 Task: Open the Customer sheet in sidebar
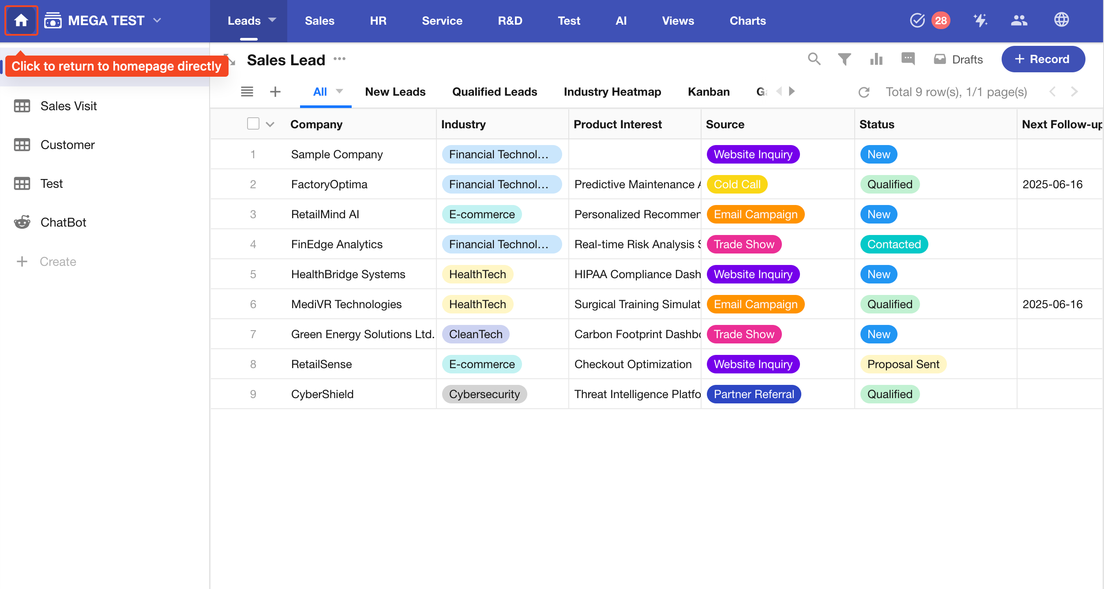pyautogui.click(x=68, y=145)
